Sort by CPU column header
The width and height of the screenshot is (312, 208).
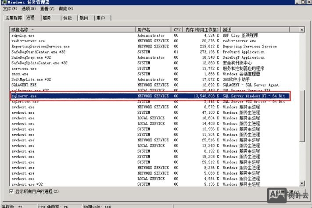click(x=177, y=30)
